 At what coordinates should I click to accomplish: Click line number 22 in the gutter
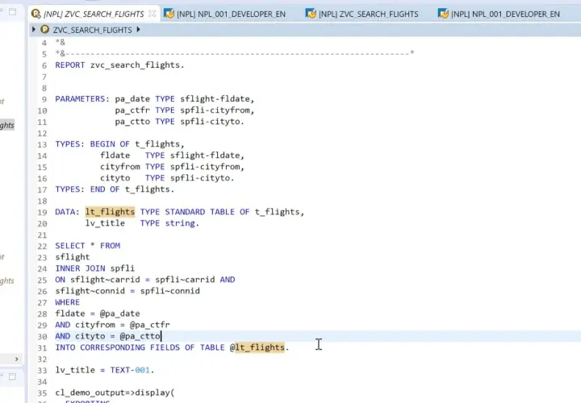pos(42,247)
